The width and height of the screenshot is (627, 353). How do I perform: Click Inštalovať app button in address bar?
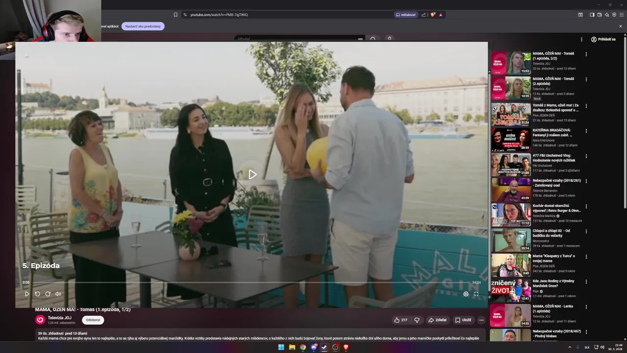coord(405,15)
